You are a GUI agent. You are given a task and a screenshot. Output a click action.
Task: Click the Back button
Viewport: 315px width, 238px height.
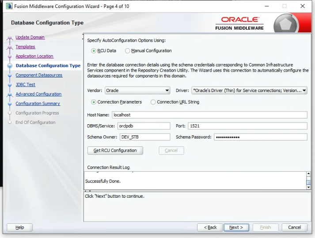coord(210,227)
